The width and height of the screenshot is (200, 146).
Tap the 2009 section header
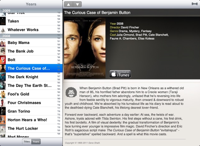(x=31, y=11)
